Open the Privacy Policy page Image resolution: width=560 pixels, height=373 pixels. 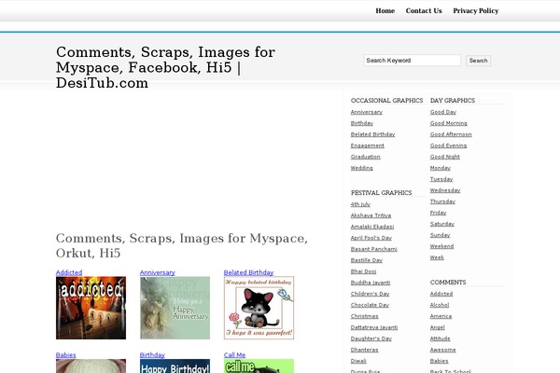tap(476, 10)
